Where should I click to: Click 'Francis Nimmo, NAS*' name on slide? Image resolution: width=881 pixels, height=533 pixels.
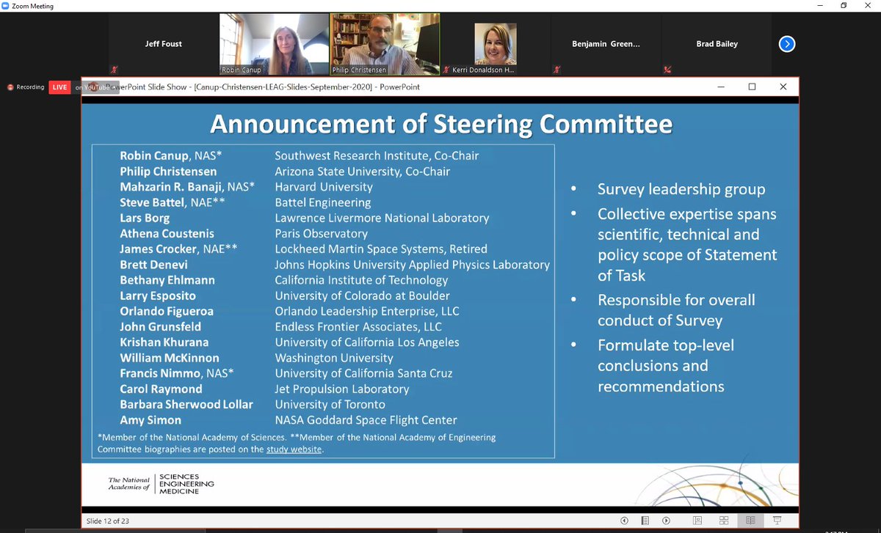pos(177,373)
